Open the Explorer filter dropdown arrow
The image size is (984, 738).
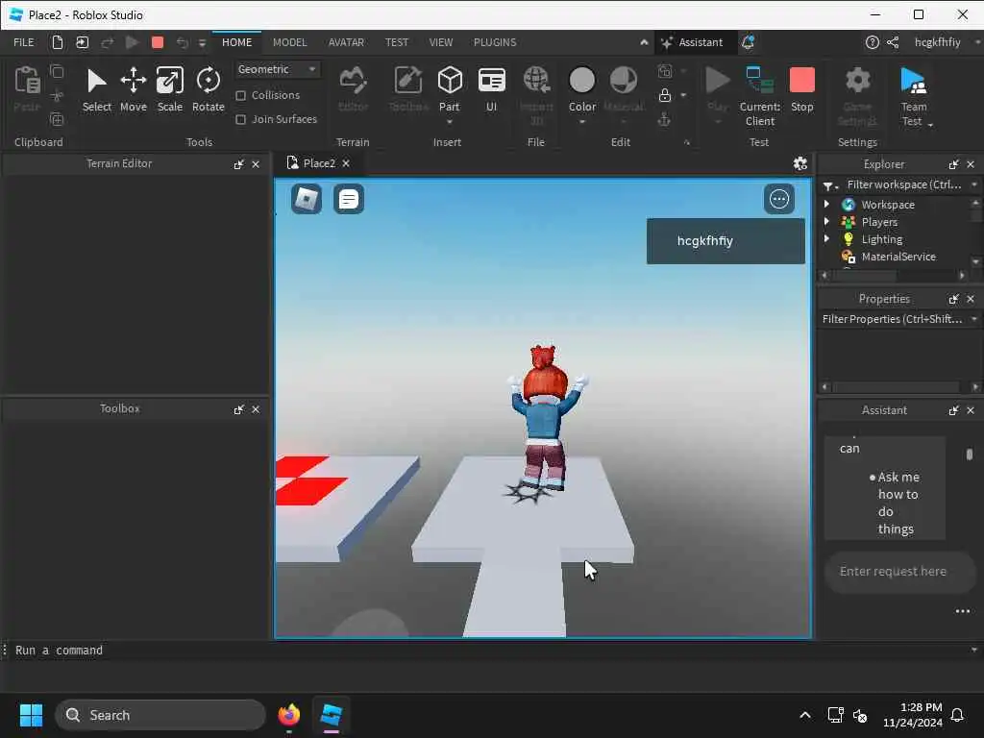pyautogui.click(x=974, y=184)
